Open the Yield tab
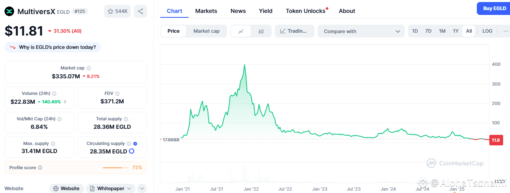 tap(266, 11)
